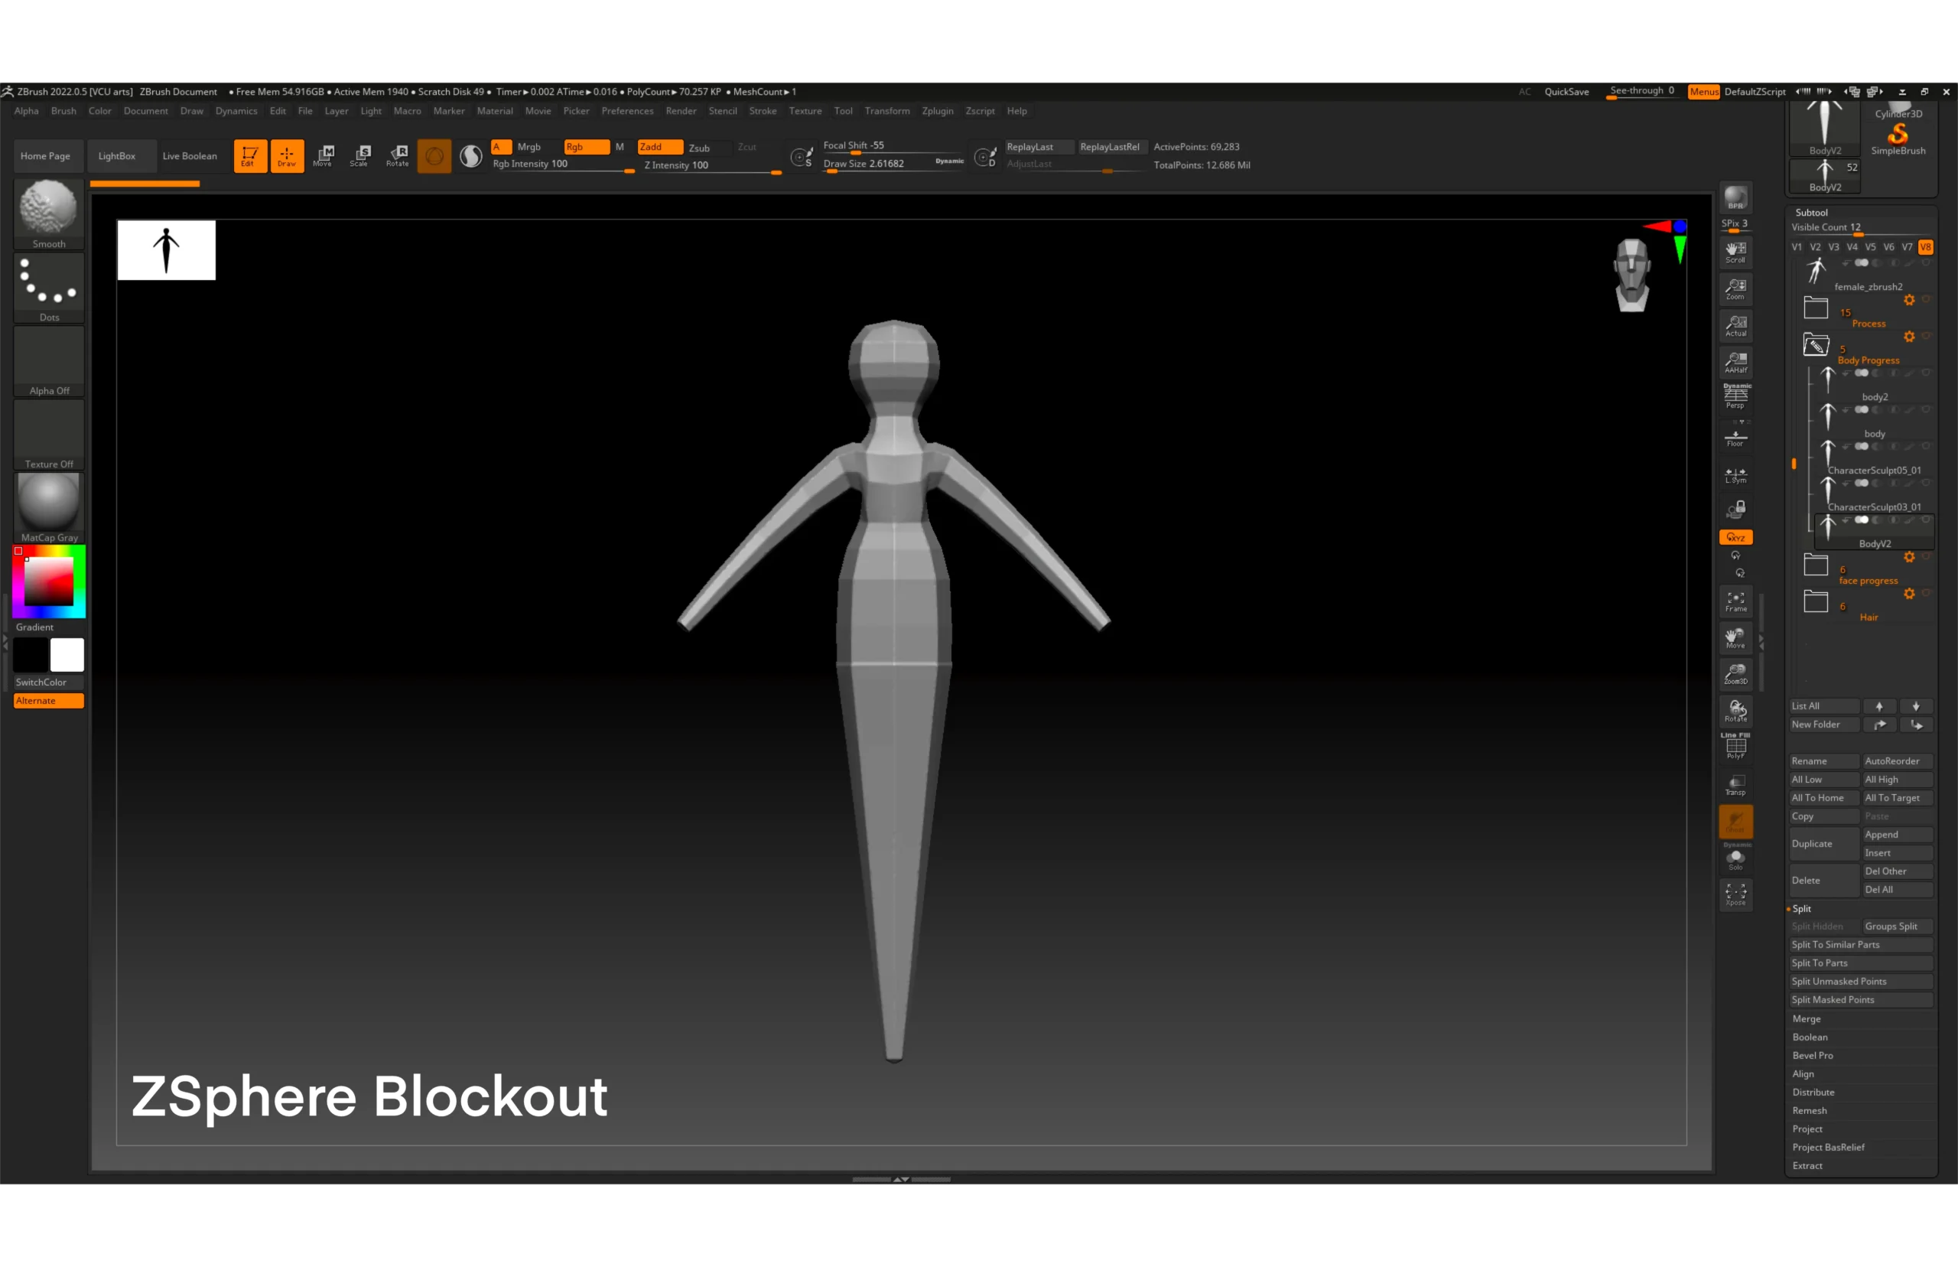Activate Draw mode button
The width and height of the screenshot is (1958, 1267).
pyautogui.click(x=287, y=155)
